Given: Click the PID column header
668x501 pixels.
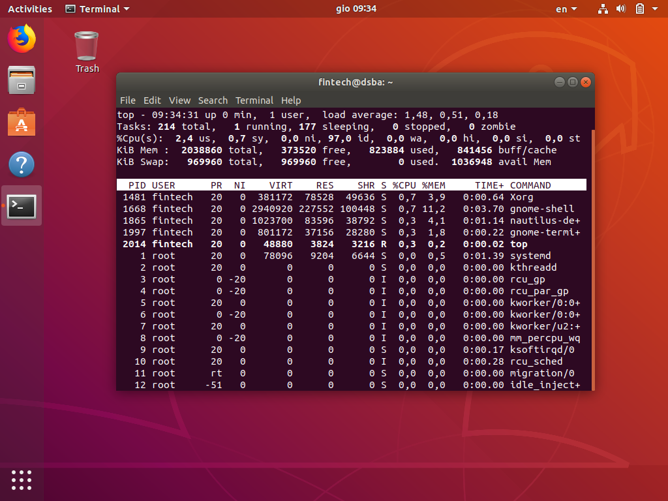Looking at the screenshot, I should [137, 185].
